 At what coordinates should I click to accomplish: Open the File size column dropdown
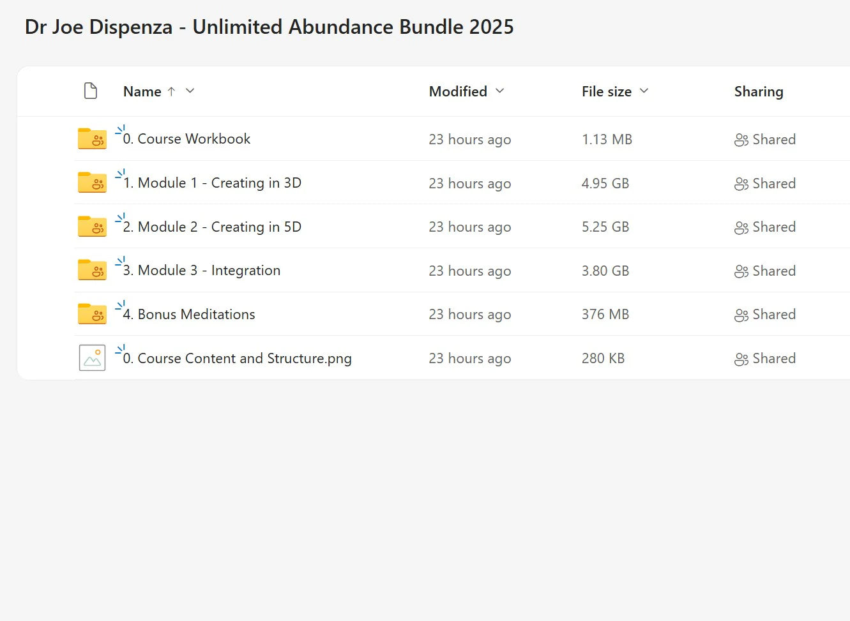coord(644,91)
